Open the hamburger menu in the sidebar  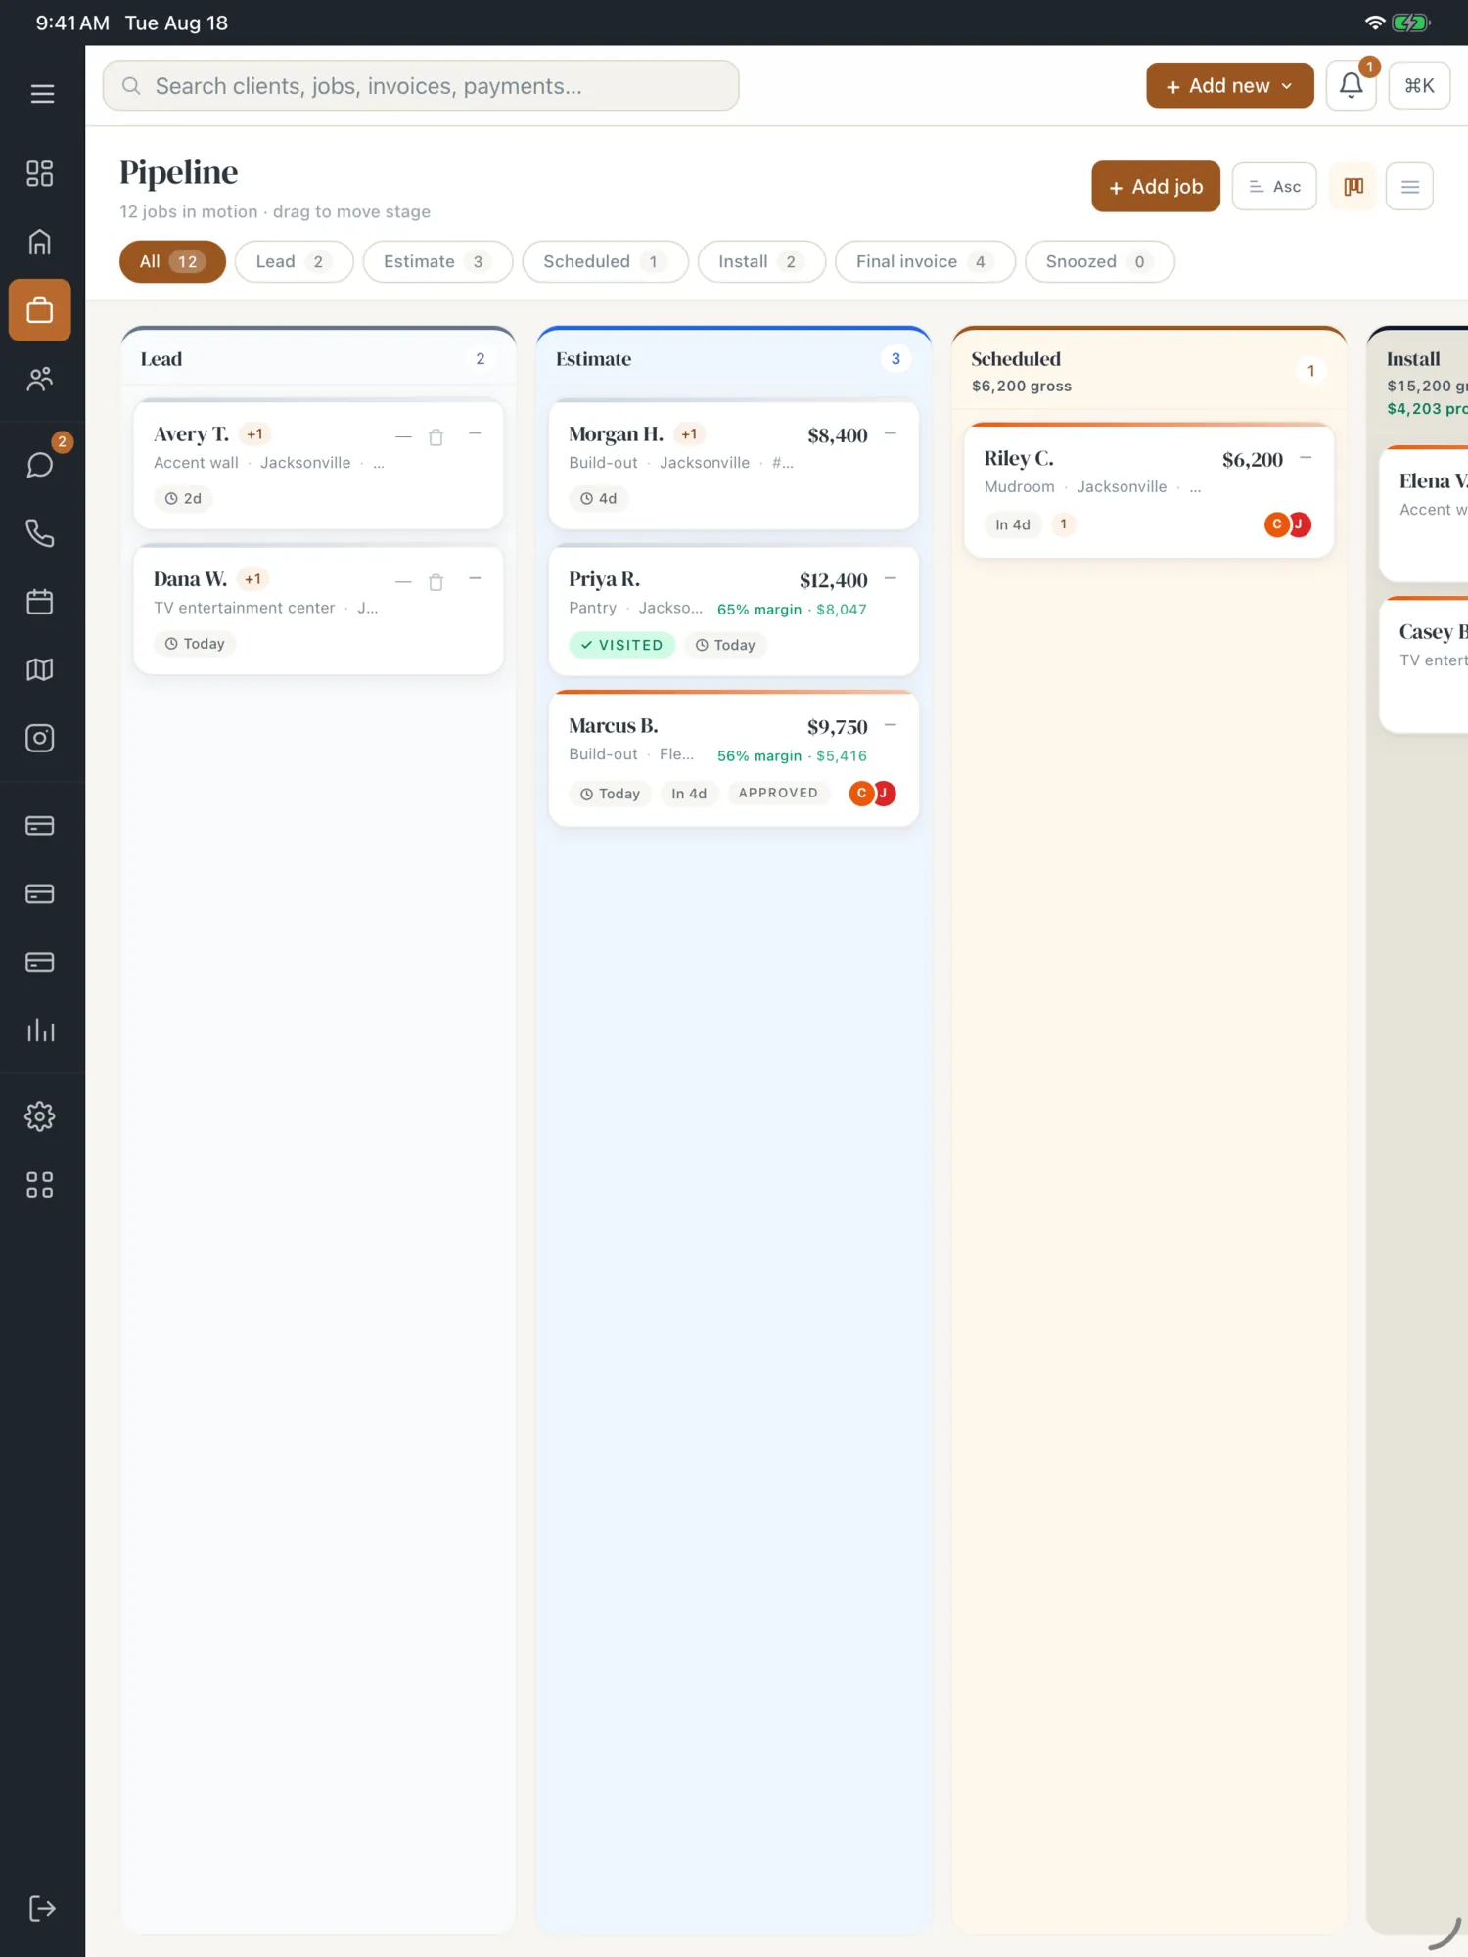pos(42,94)
